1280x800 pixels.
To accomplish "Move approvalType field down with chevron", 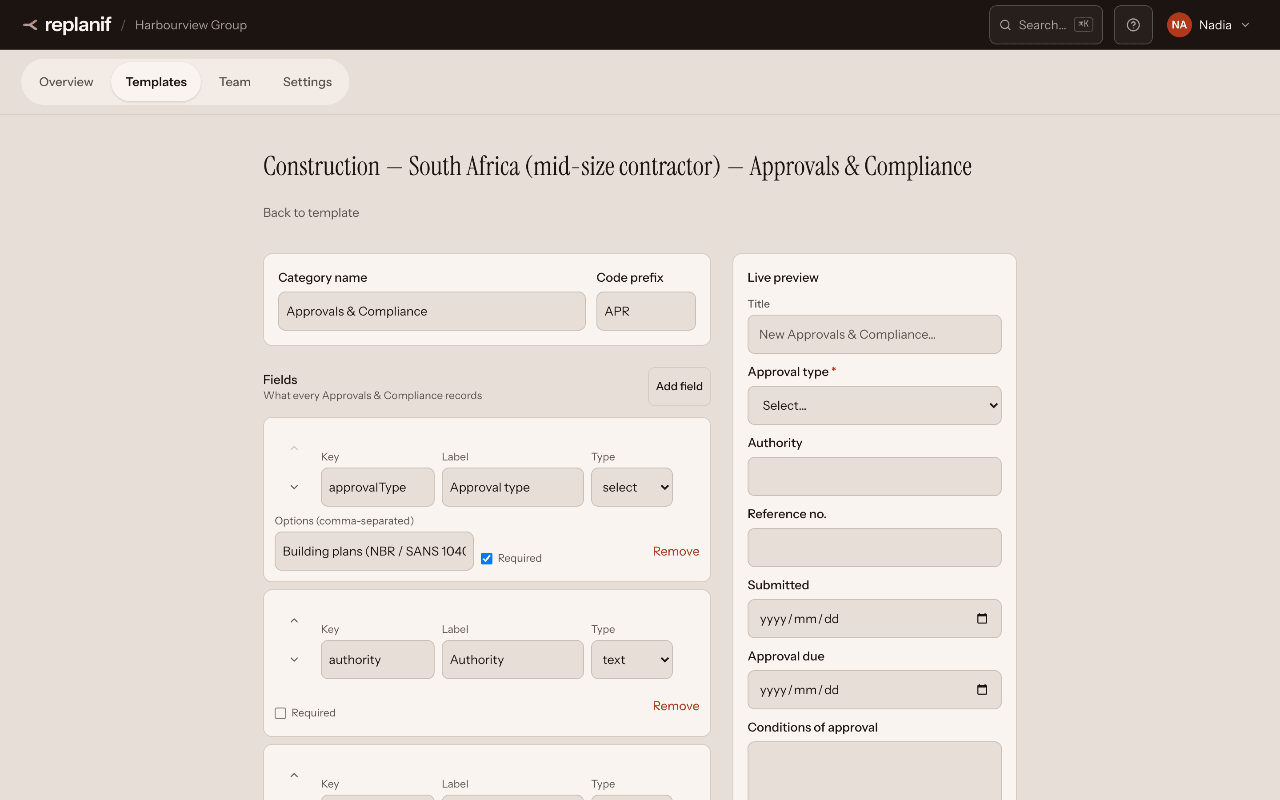I will pos(294,487).
